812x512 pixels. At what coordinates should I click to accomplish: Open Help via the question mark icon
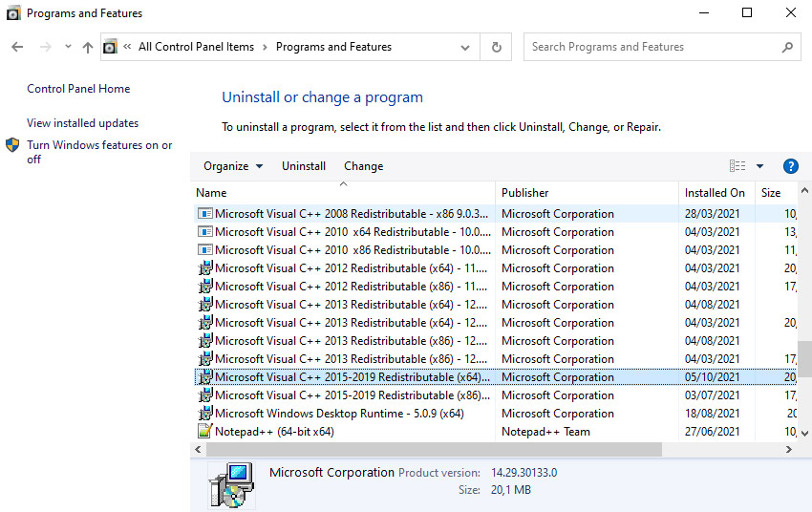(x=790, y=166)
